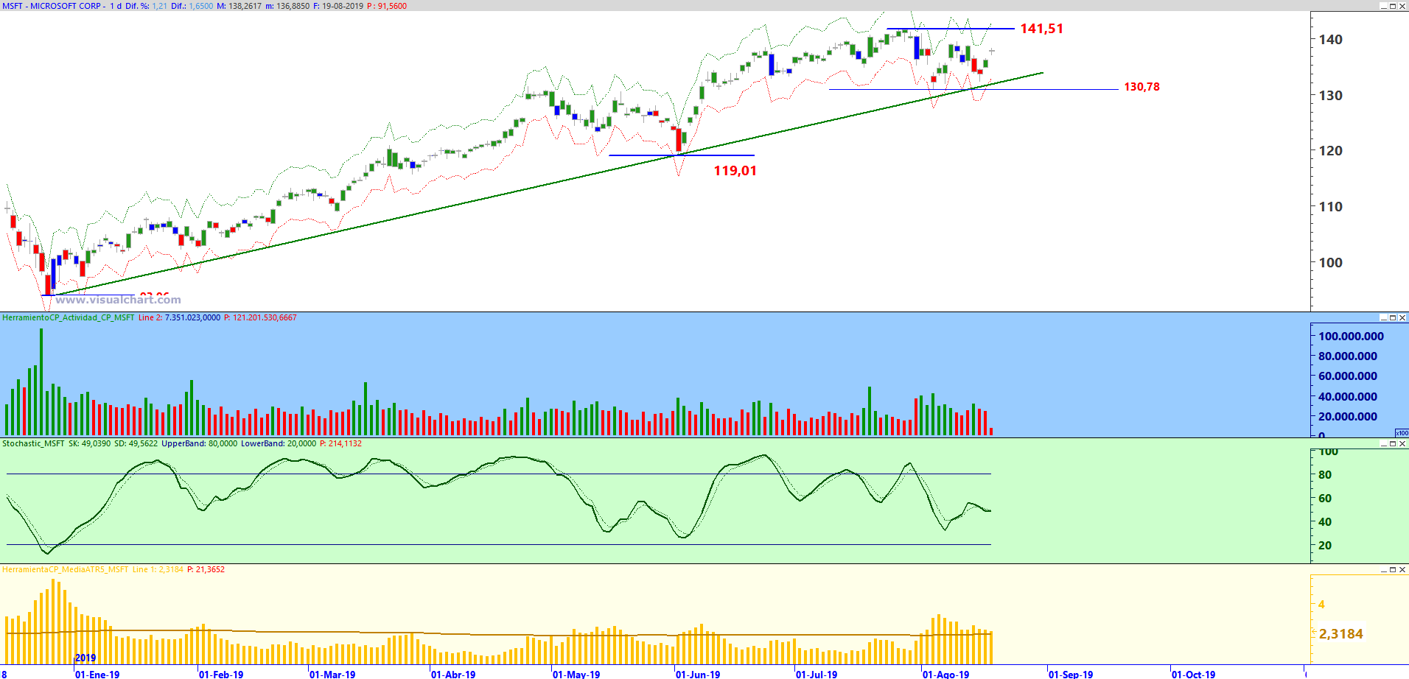The height and width of the screenshot is (679, 1409).
Task: Click the 120 price axis label
Action: [x=1331, y=151]
